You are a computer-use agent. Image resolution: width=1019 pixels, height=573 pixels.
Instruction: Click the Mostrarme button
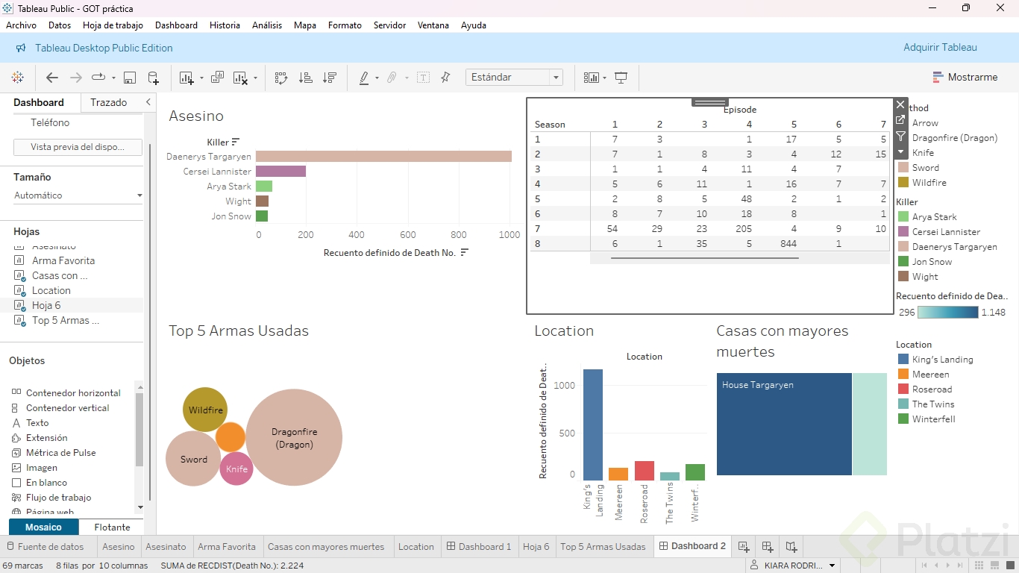[x=965, y=78]
